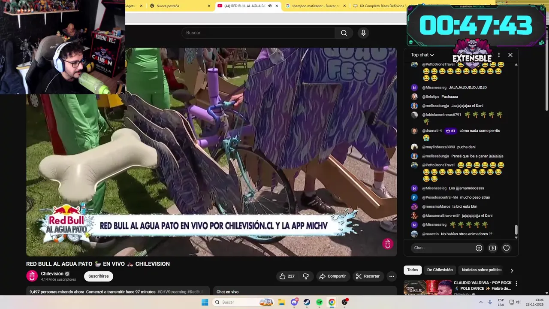Click the Compartir share button
549x309 pixels.
(333, 276)
